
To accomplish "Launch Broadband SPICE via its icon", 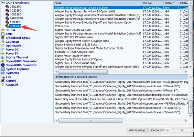I will point(3,38).
